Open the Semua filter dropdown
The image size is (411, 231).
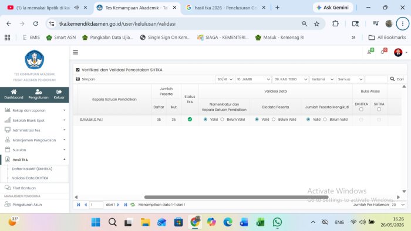tap(350, 79)
